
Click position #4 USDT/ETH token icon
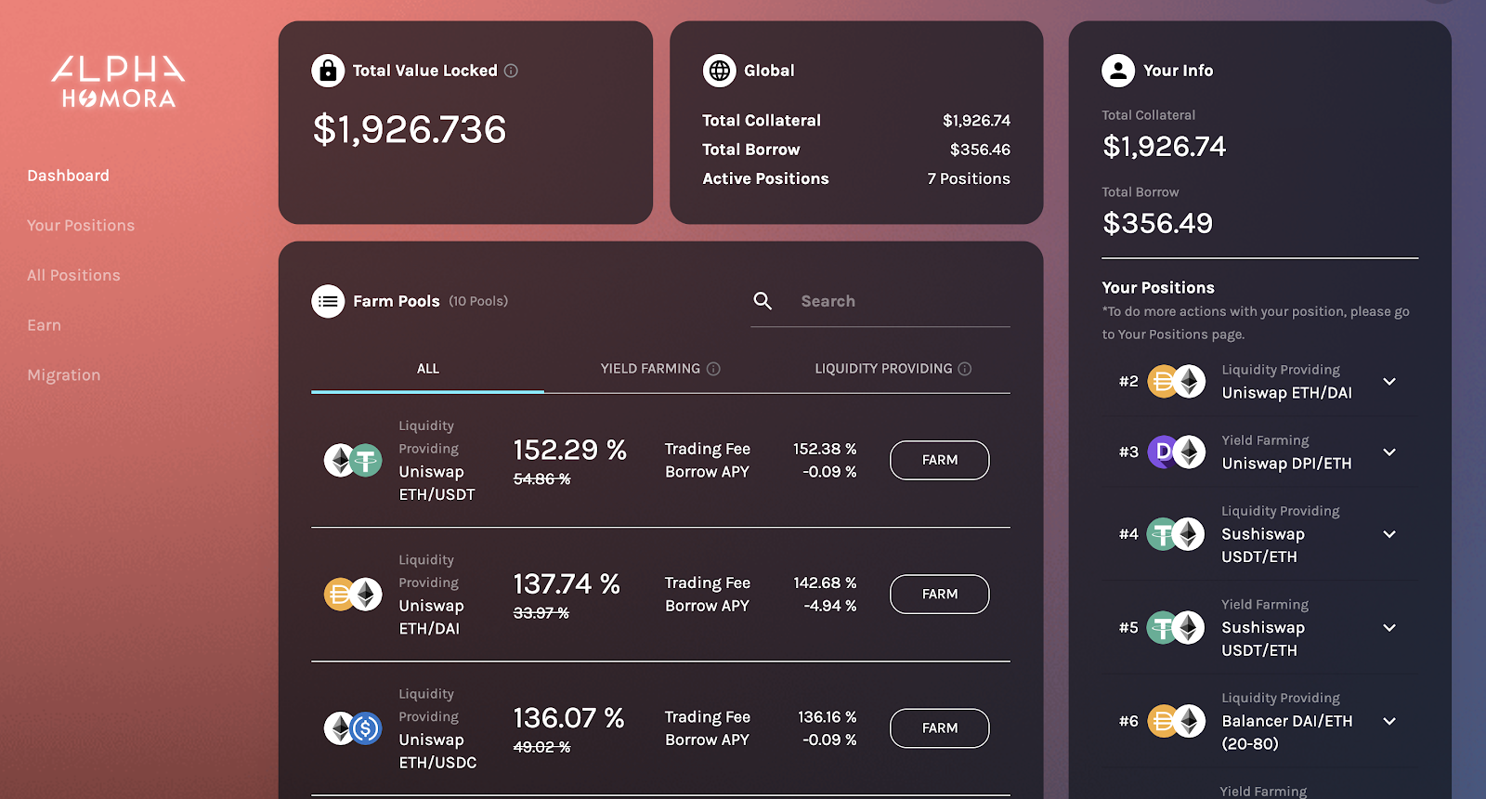click(x=1177, y=534)
